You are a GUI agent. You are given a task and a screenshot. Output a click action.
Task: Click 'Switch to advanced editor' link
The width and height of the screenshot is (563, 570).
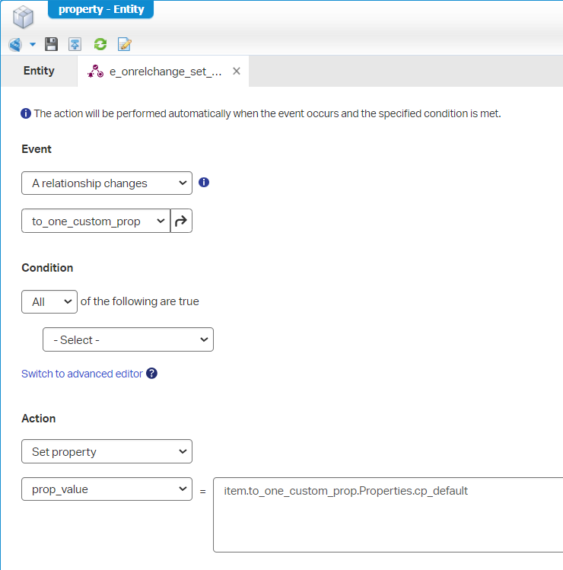pyautogui.click(x=82, y=374)
